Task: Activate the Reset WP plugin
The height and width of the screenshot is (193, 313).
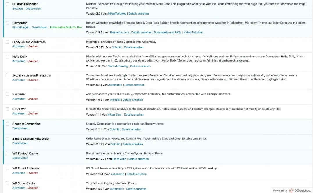Action: click(x=19, y=113)
